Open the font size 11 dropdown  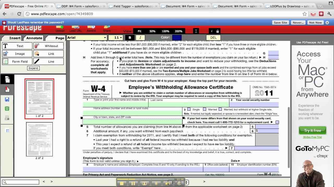[115, 38]
